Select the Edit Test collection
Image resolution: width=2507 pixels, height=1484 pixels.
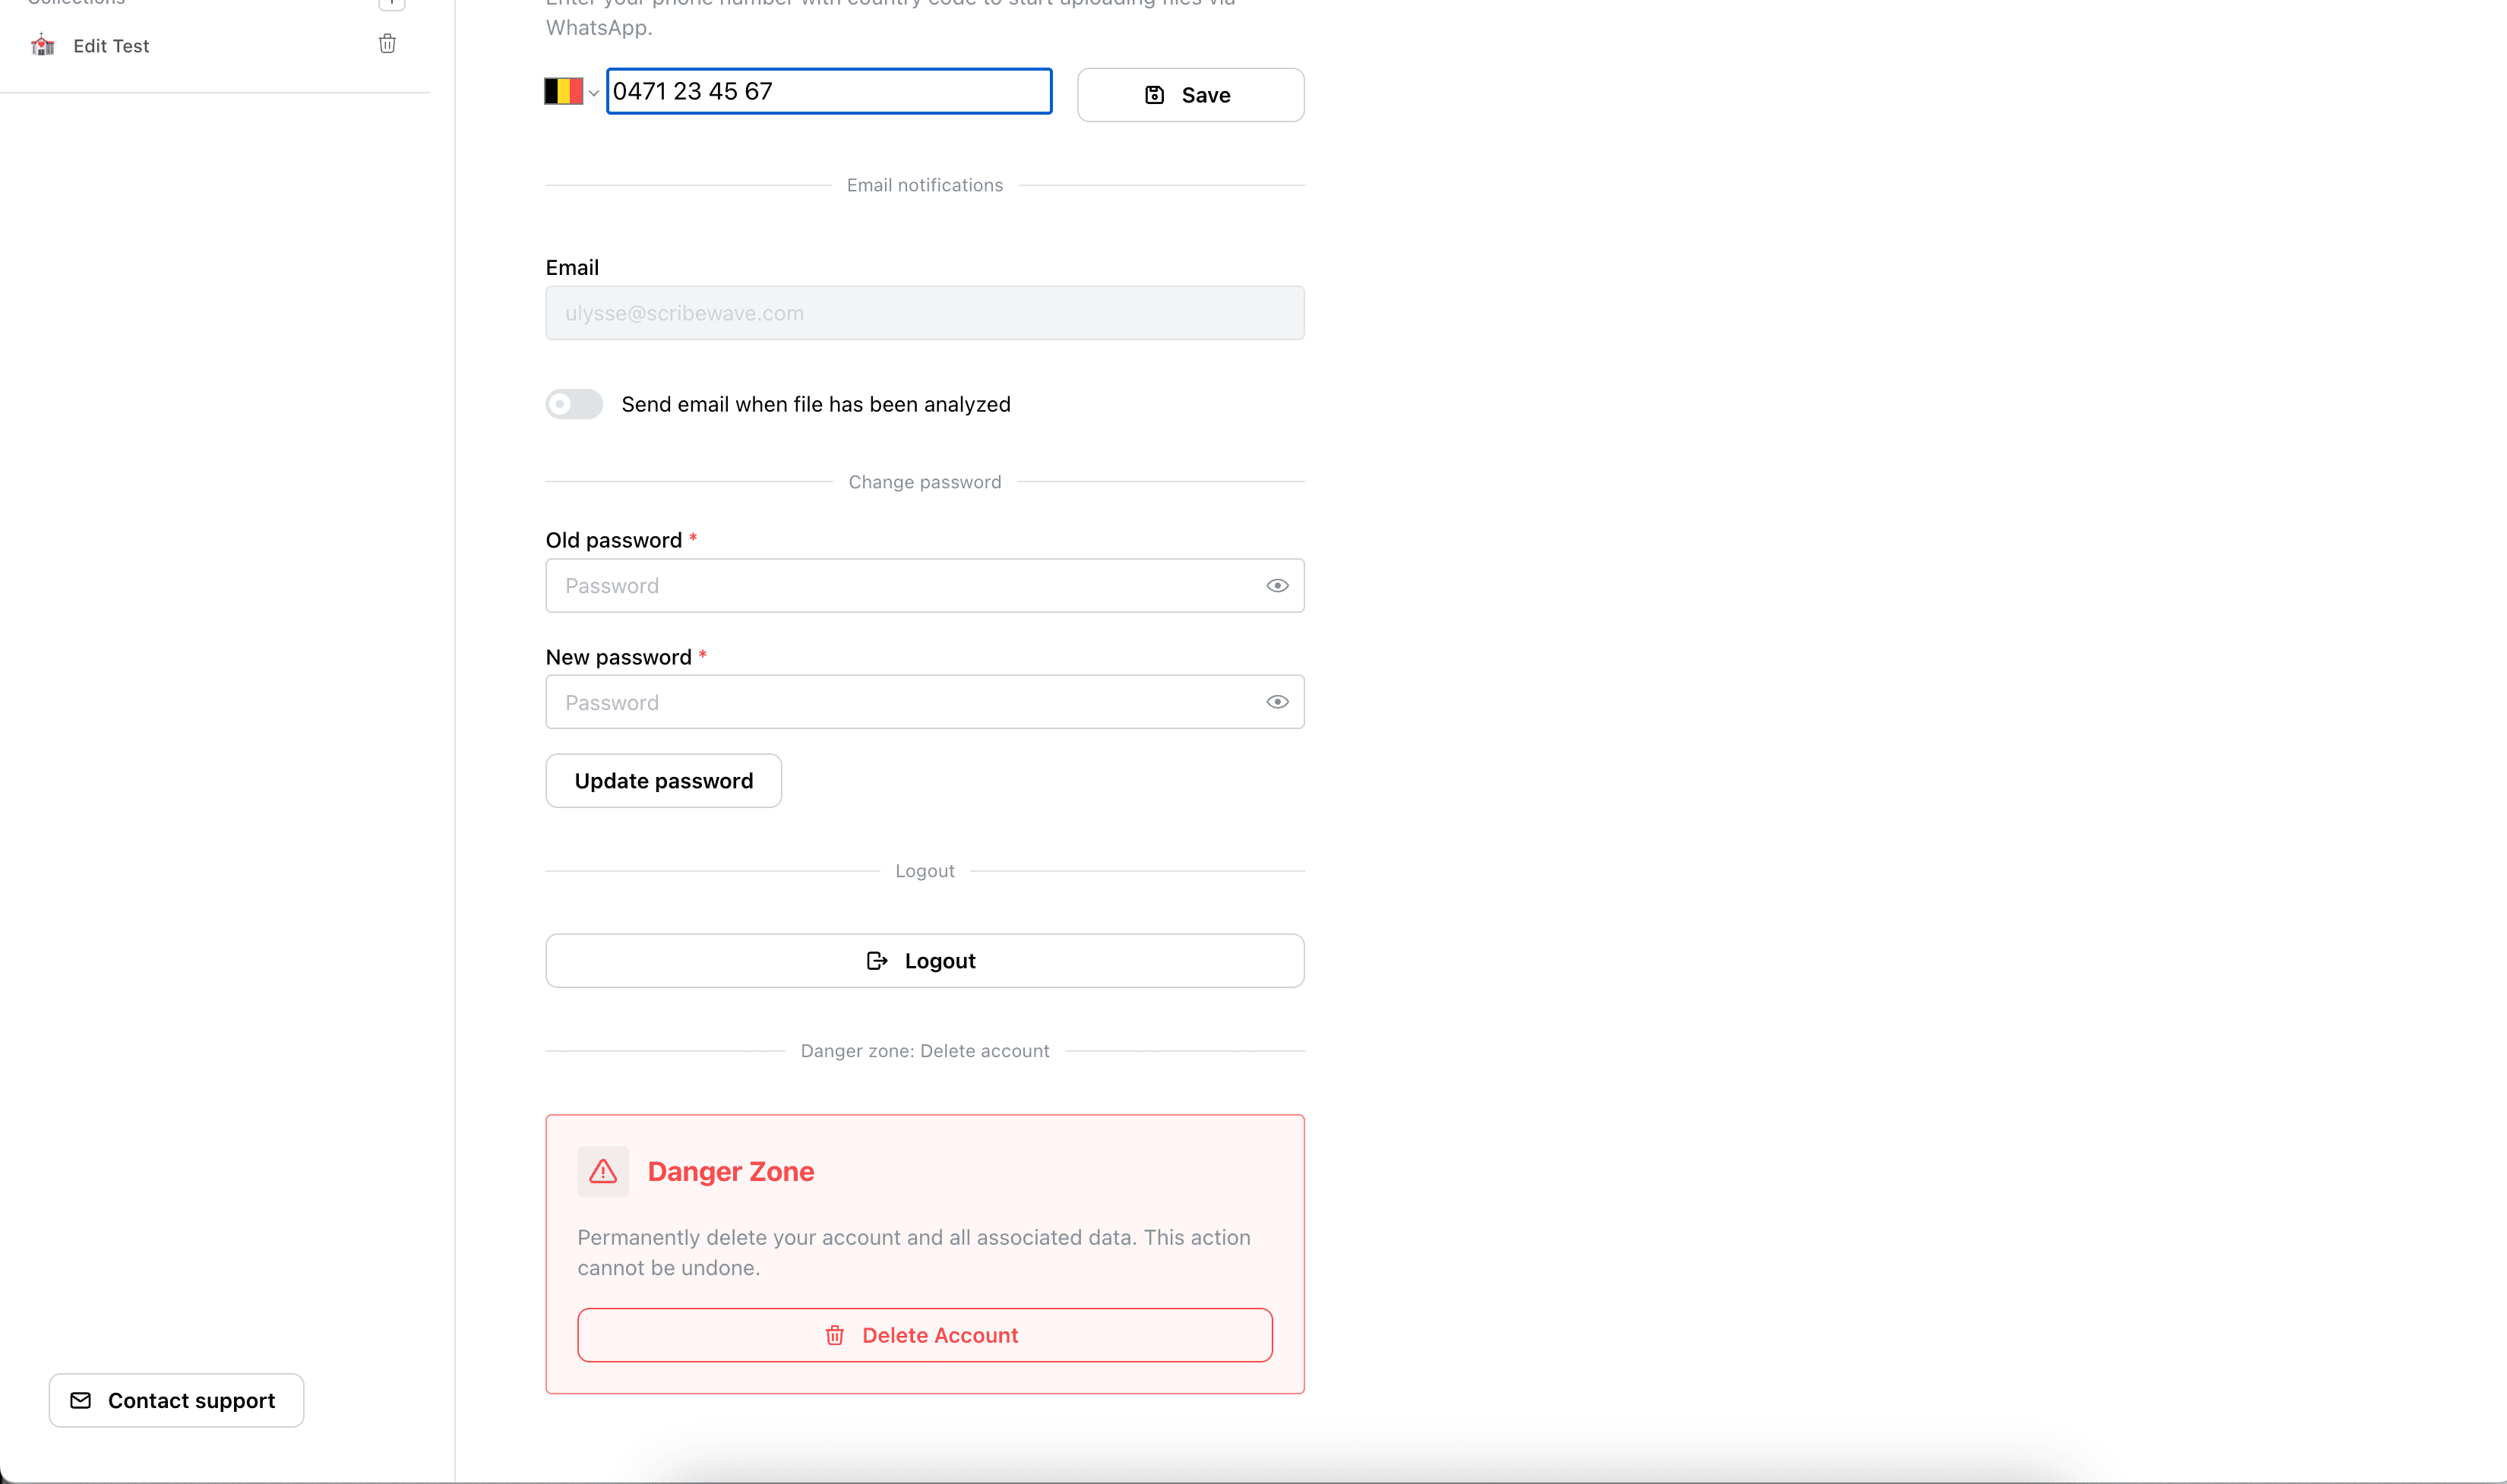point(112,45)
